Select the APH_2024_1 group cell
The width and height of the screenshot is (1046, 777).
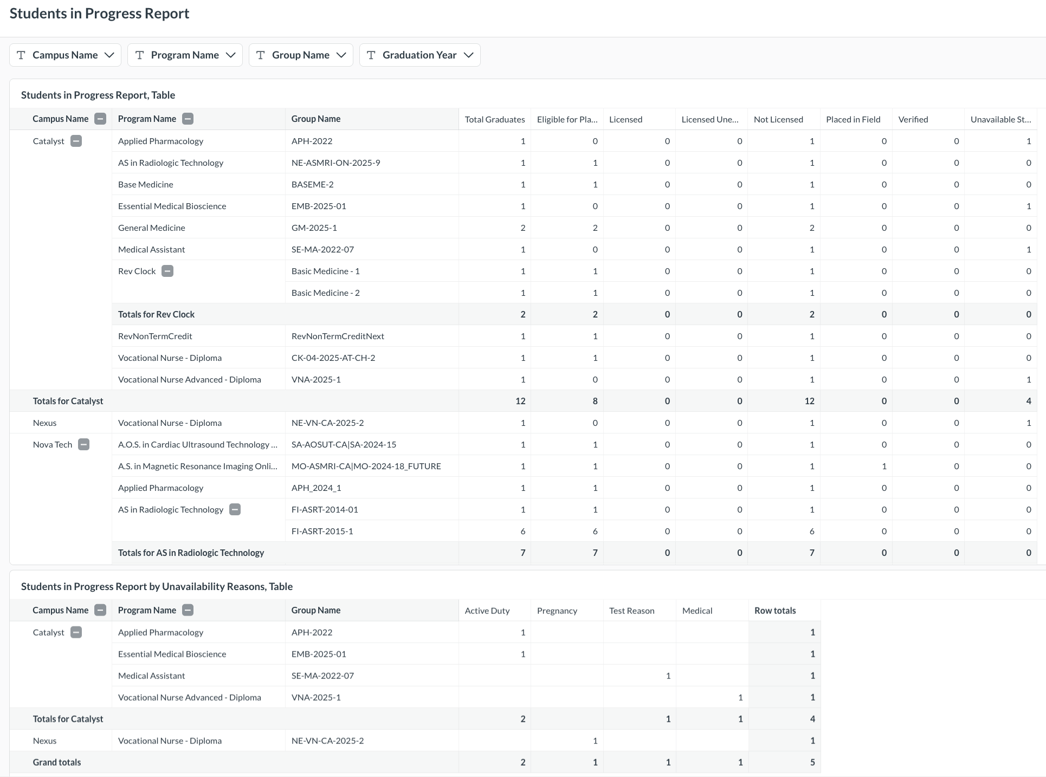click(x=372, y=488)
